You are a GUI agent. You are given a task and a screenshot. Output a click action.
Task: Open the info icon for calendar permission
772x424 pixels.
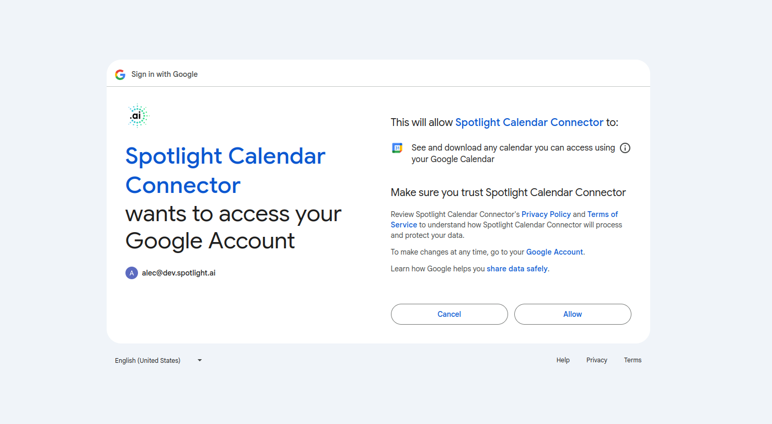click(625, 148)
